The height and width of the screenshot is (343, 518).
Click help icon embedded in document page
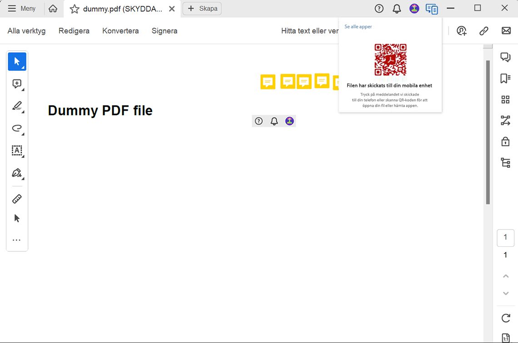[259, 121]
